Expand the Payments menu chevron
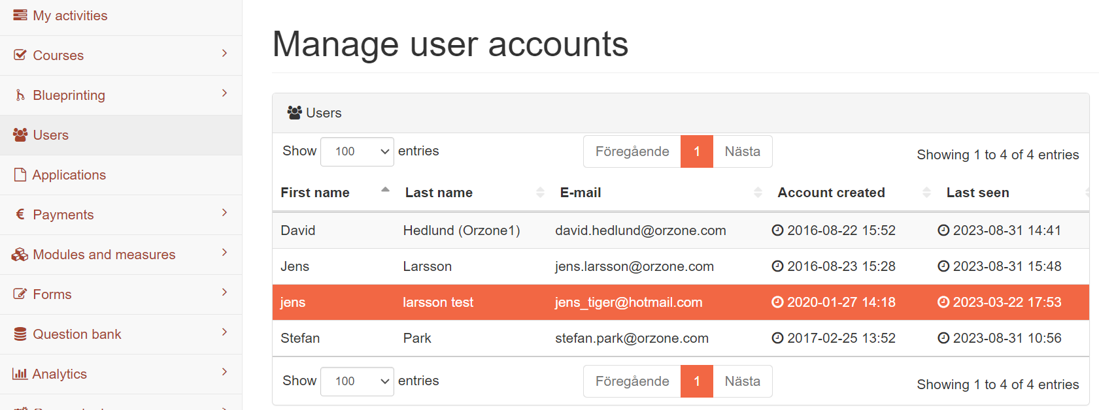Screen dimensions: 1099x410 (x=224, y=212)
